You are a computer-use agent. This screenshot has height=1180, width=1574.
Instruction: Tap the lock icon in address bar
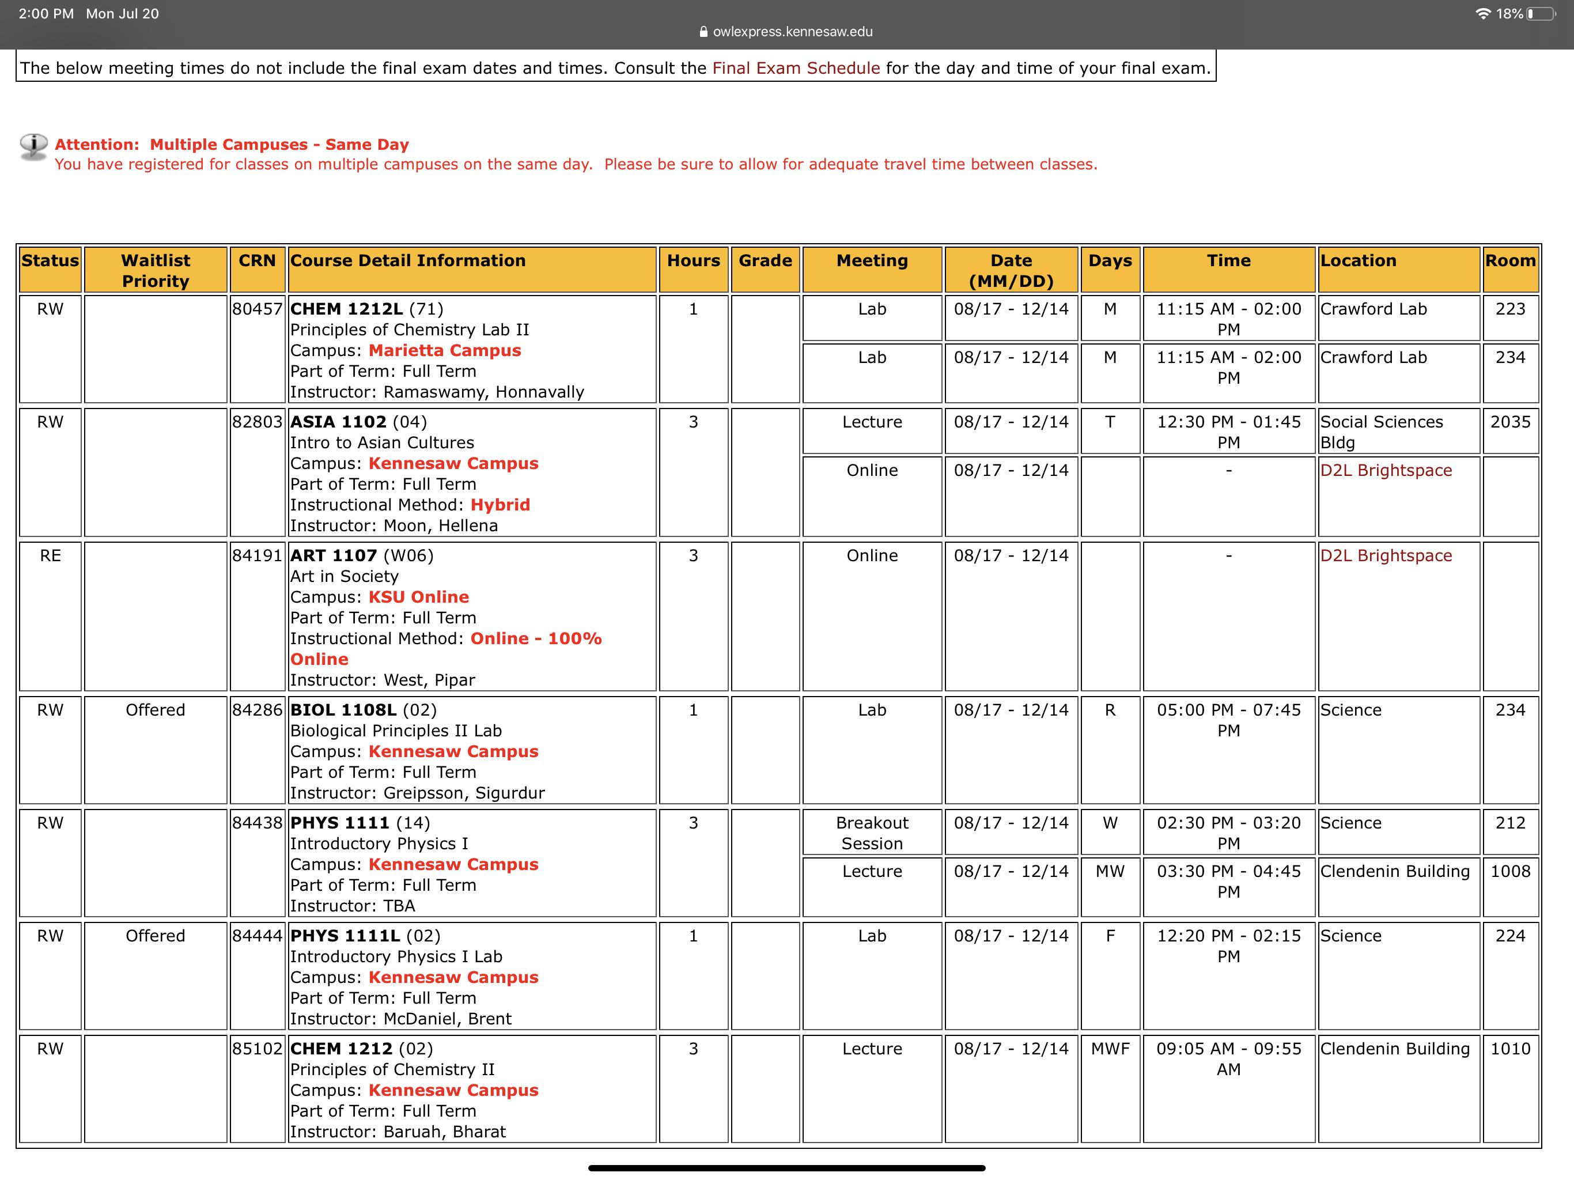703,31
